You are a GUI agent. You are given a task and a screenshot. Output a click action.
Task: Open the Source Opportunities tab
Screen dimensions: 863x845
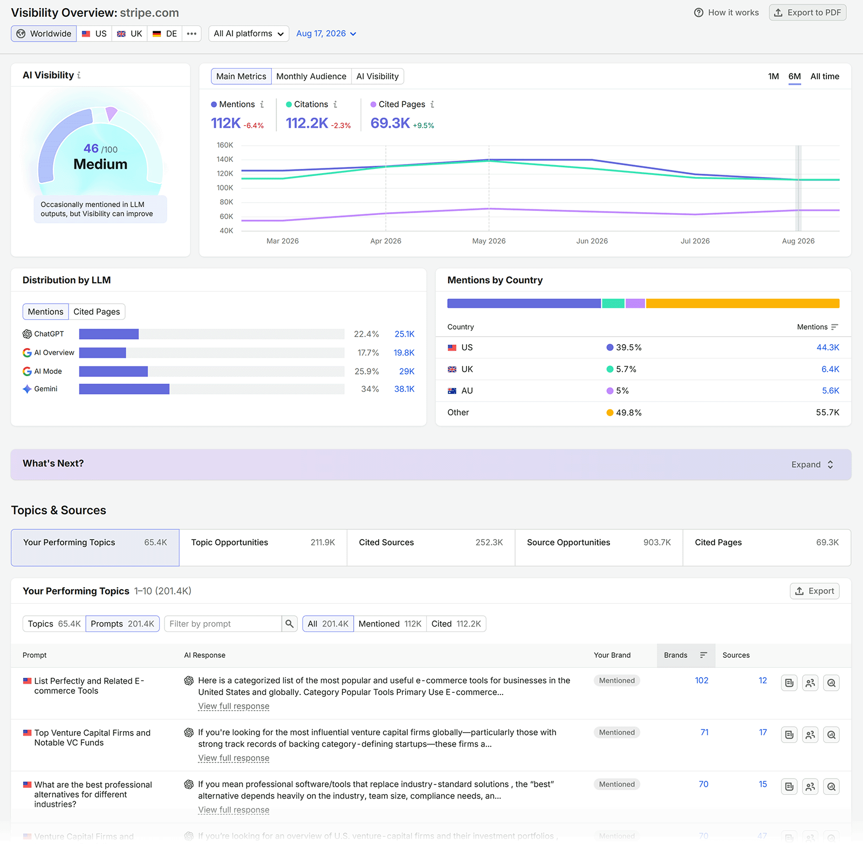(x=599, y=548)
